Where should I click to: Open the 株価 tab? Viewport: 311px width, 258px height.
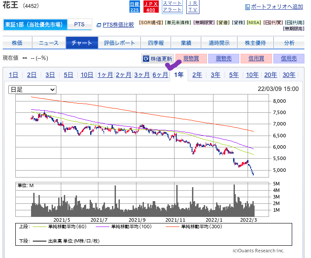(17, 43)
